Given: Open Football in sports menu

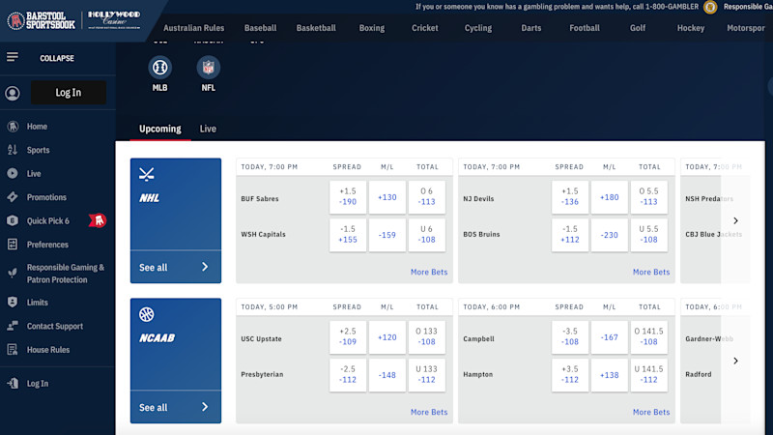Looking at the screenshot, I should point(585,28).
